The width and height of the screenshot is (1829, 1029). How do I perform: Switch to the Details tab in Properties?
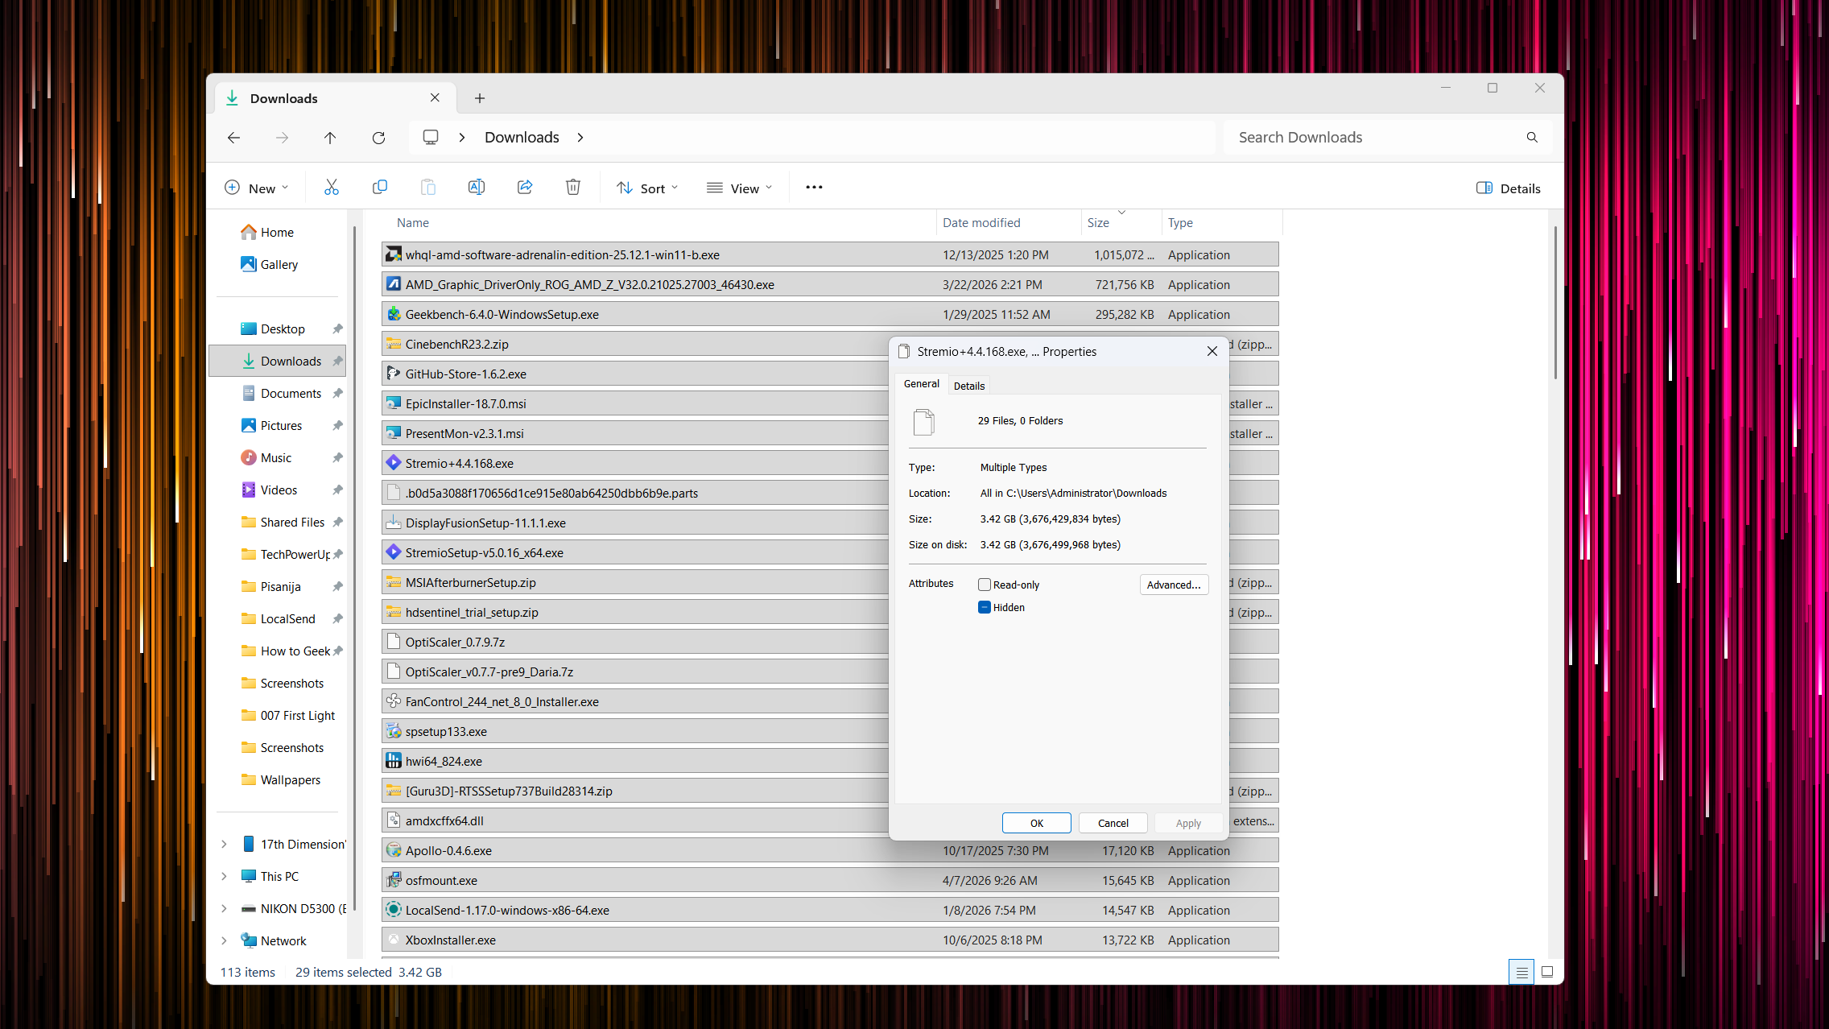(969, 386)
